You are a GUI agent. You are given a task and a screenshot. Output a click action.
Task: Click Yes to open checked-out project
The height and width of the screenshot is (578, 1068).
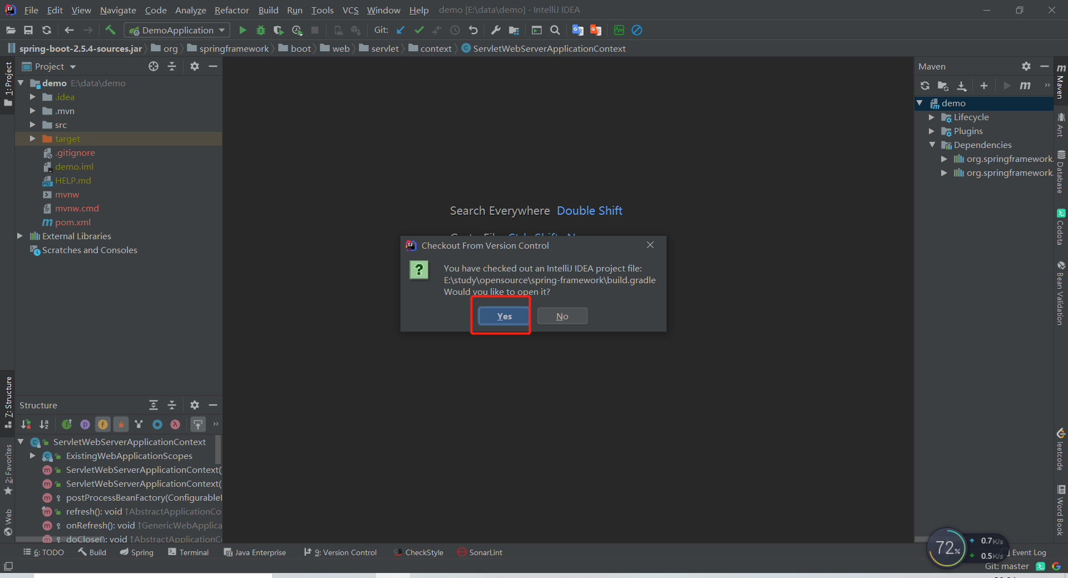point(504,316)
